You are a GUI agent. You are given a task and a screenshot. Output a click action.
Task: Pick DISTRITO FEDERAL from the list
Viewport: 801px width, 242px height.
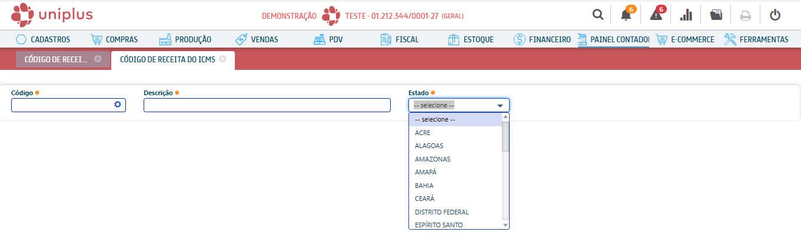click(x=441, y=212)
